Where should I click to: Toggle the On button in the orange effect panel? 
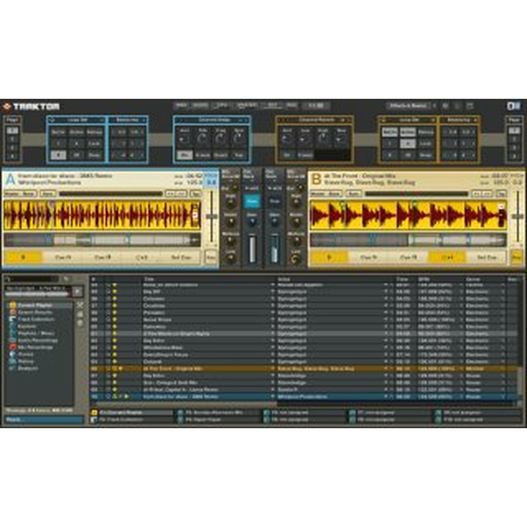coord(287,155)
